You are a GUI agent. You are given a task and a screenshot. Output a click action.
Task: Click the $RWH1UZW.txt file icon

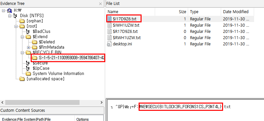point(110,38)
